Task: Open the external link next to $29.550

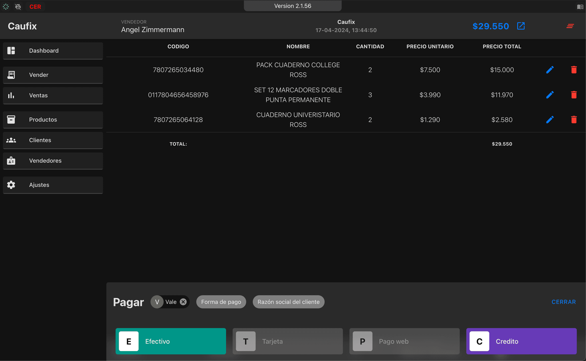Action: point(520,26)
